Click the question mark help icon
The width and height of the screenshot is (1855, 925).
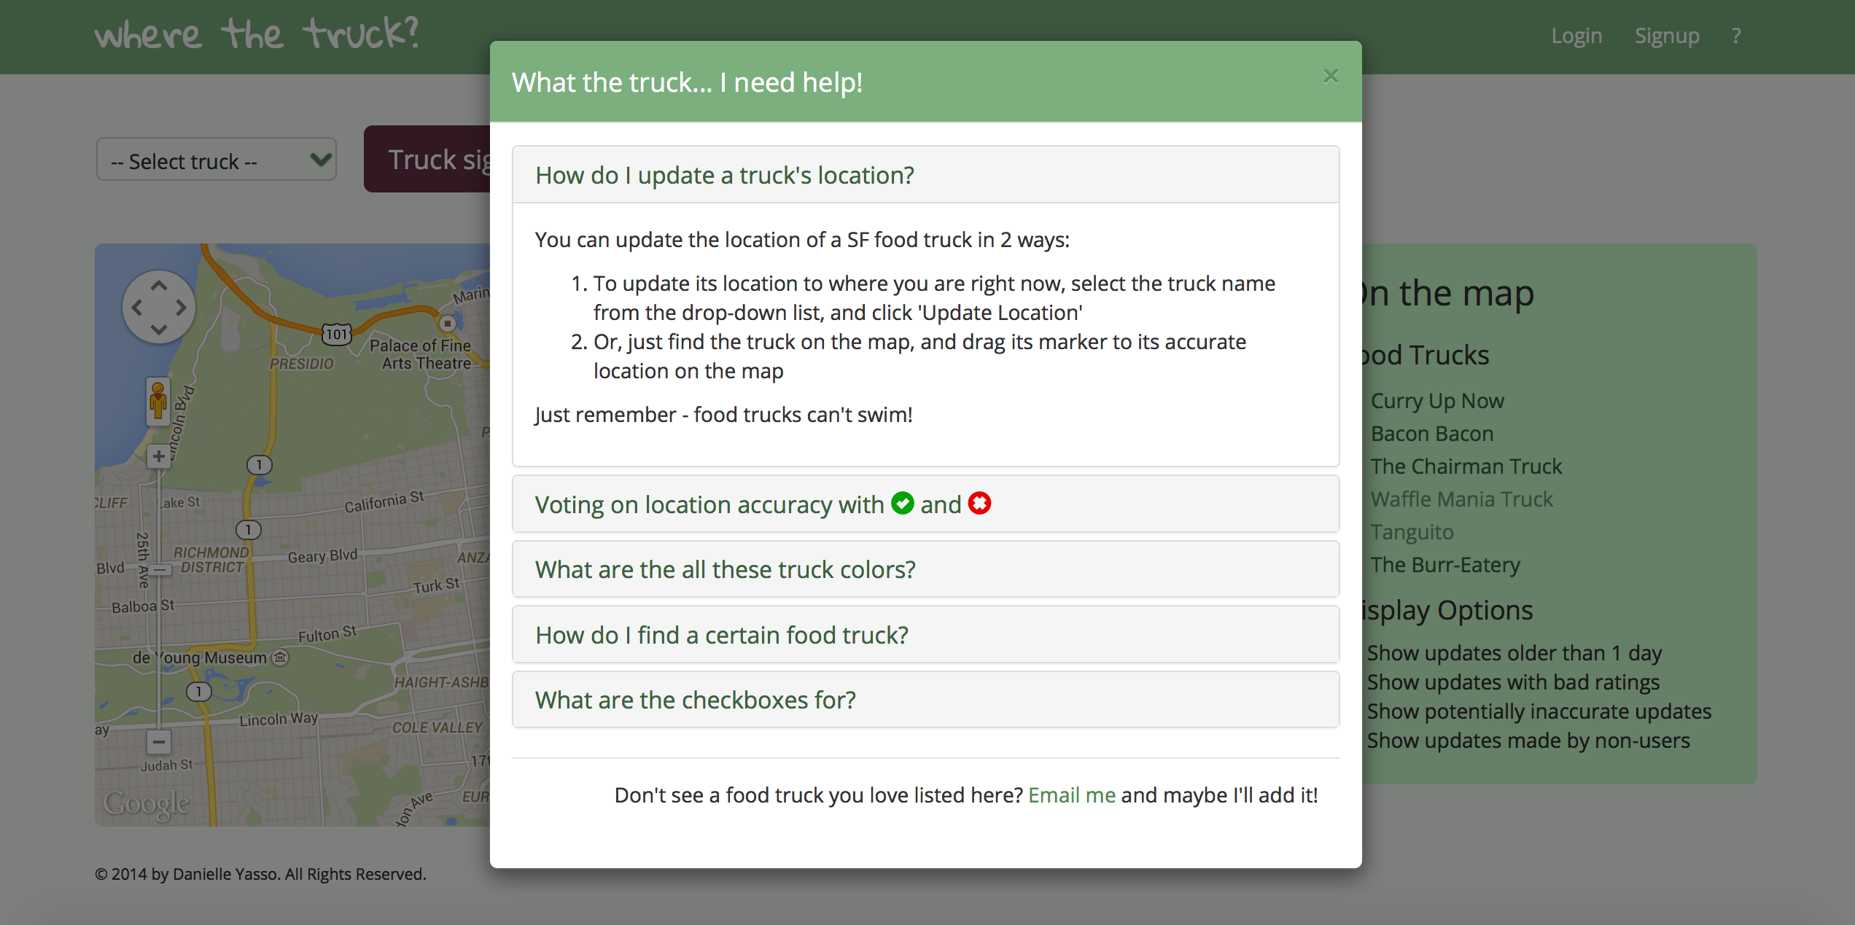point(1735,36)
